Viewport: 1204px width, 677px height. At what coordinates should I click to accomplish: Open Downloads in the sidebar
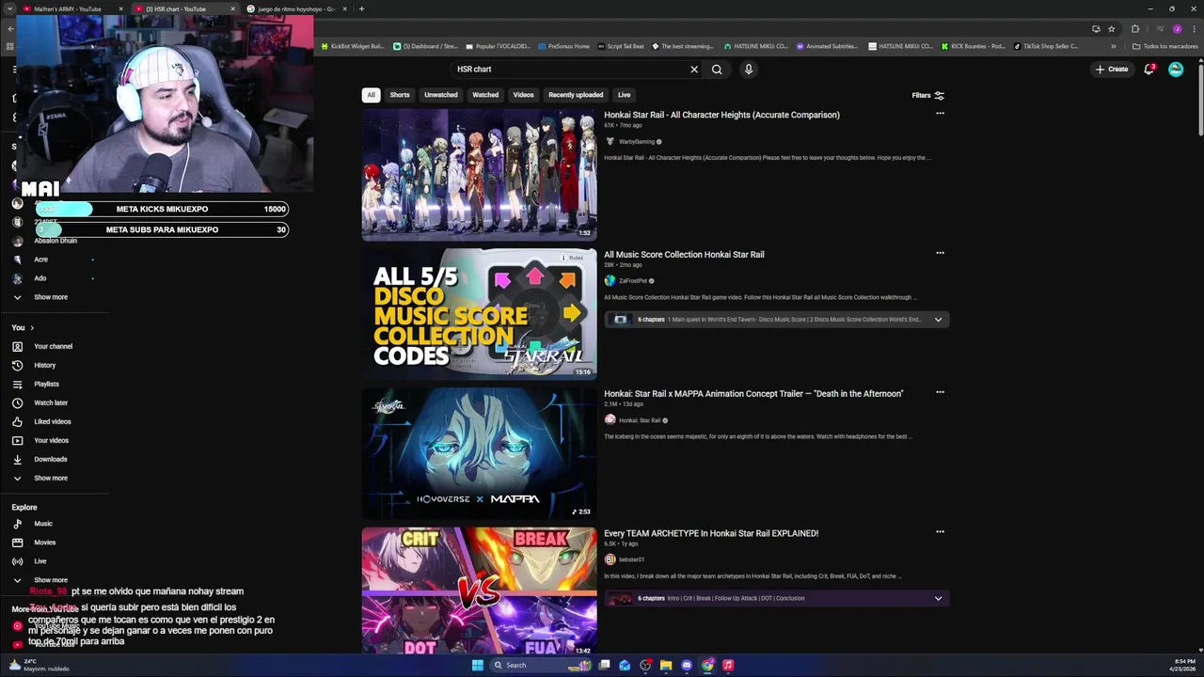51,459
